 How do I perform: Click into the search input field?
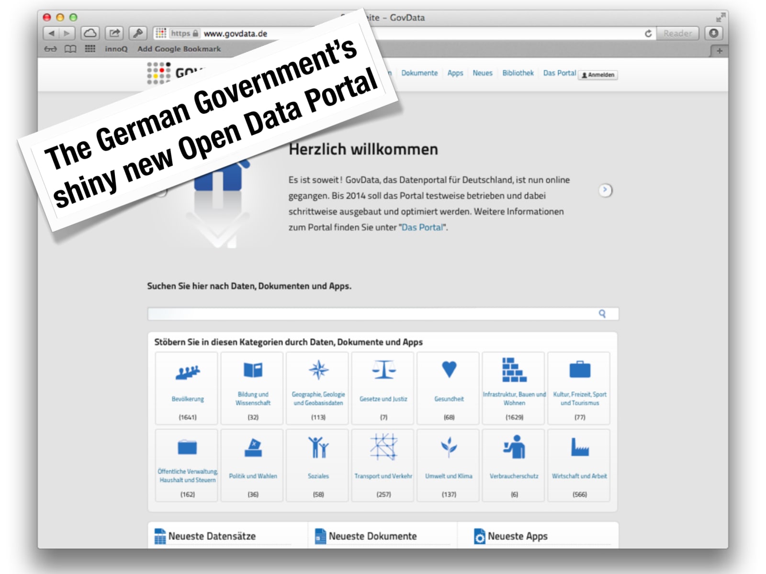point(383,314)
